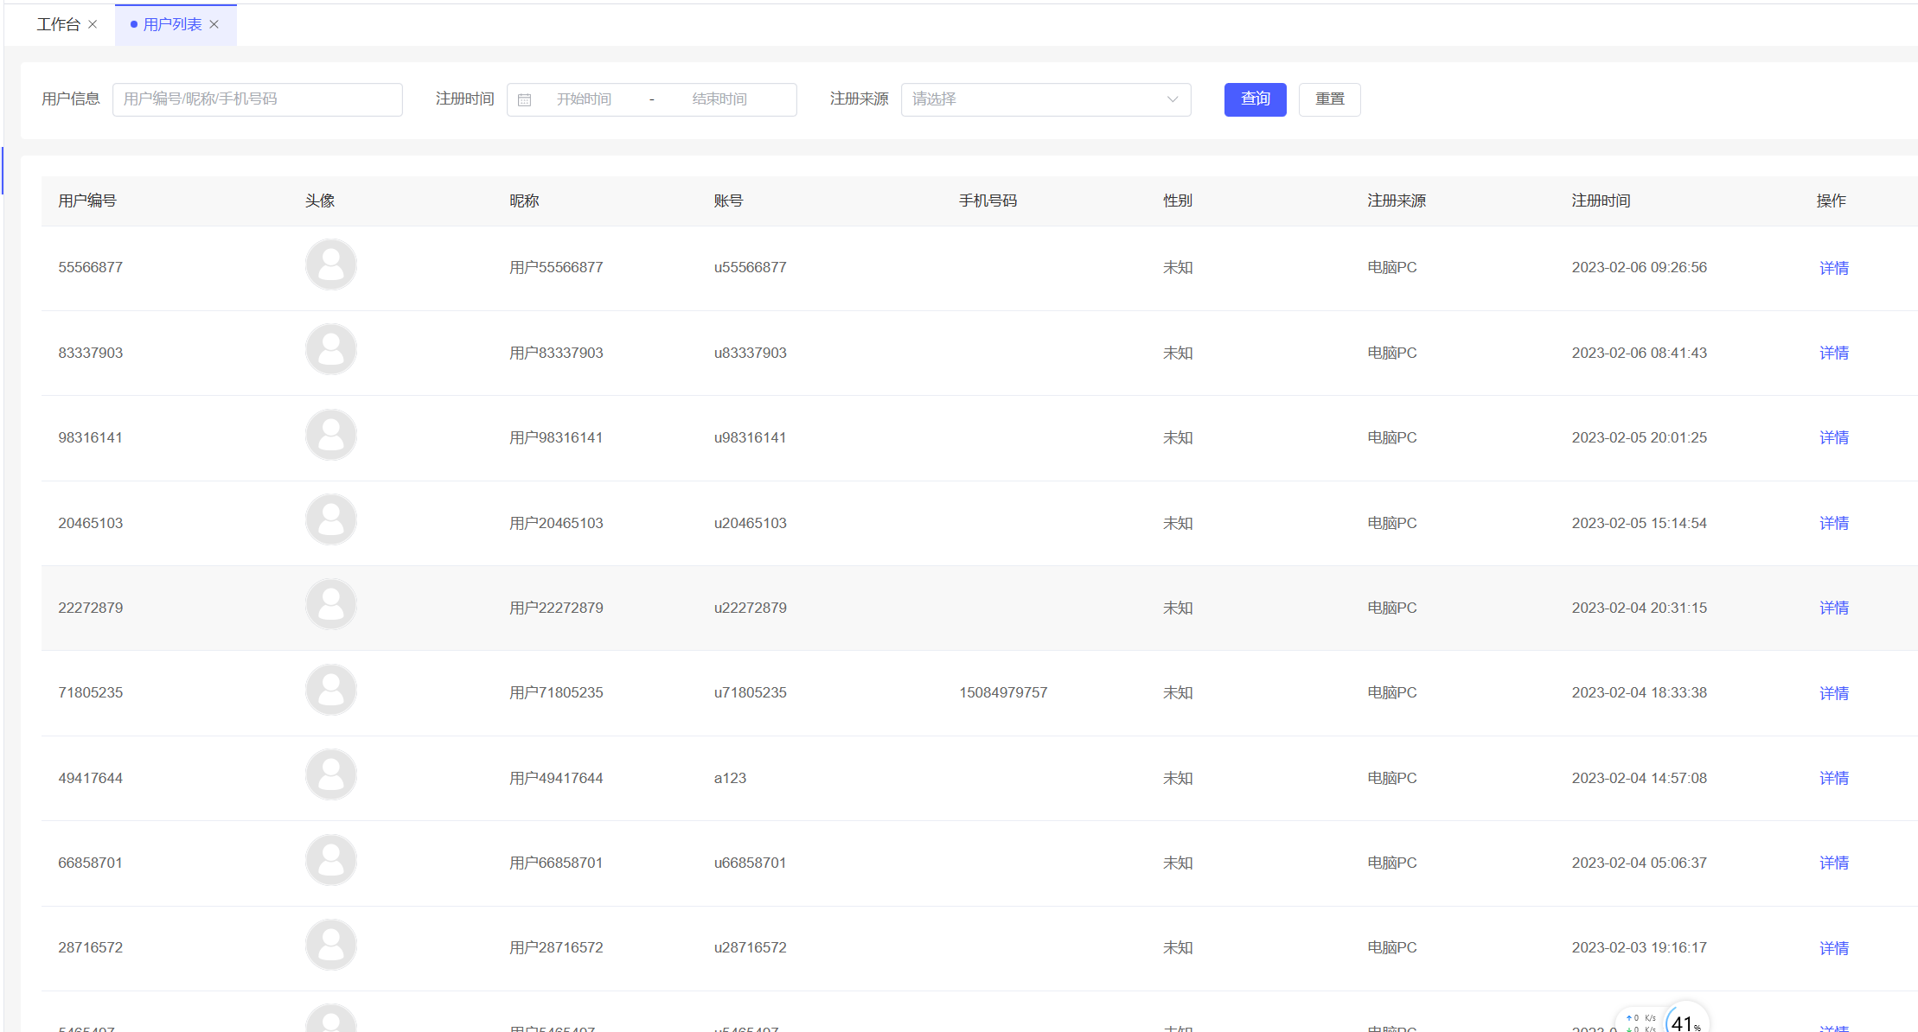
Task: Click the 手机号码 column header
Action: tap(988, 201)
